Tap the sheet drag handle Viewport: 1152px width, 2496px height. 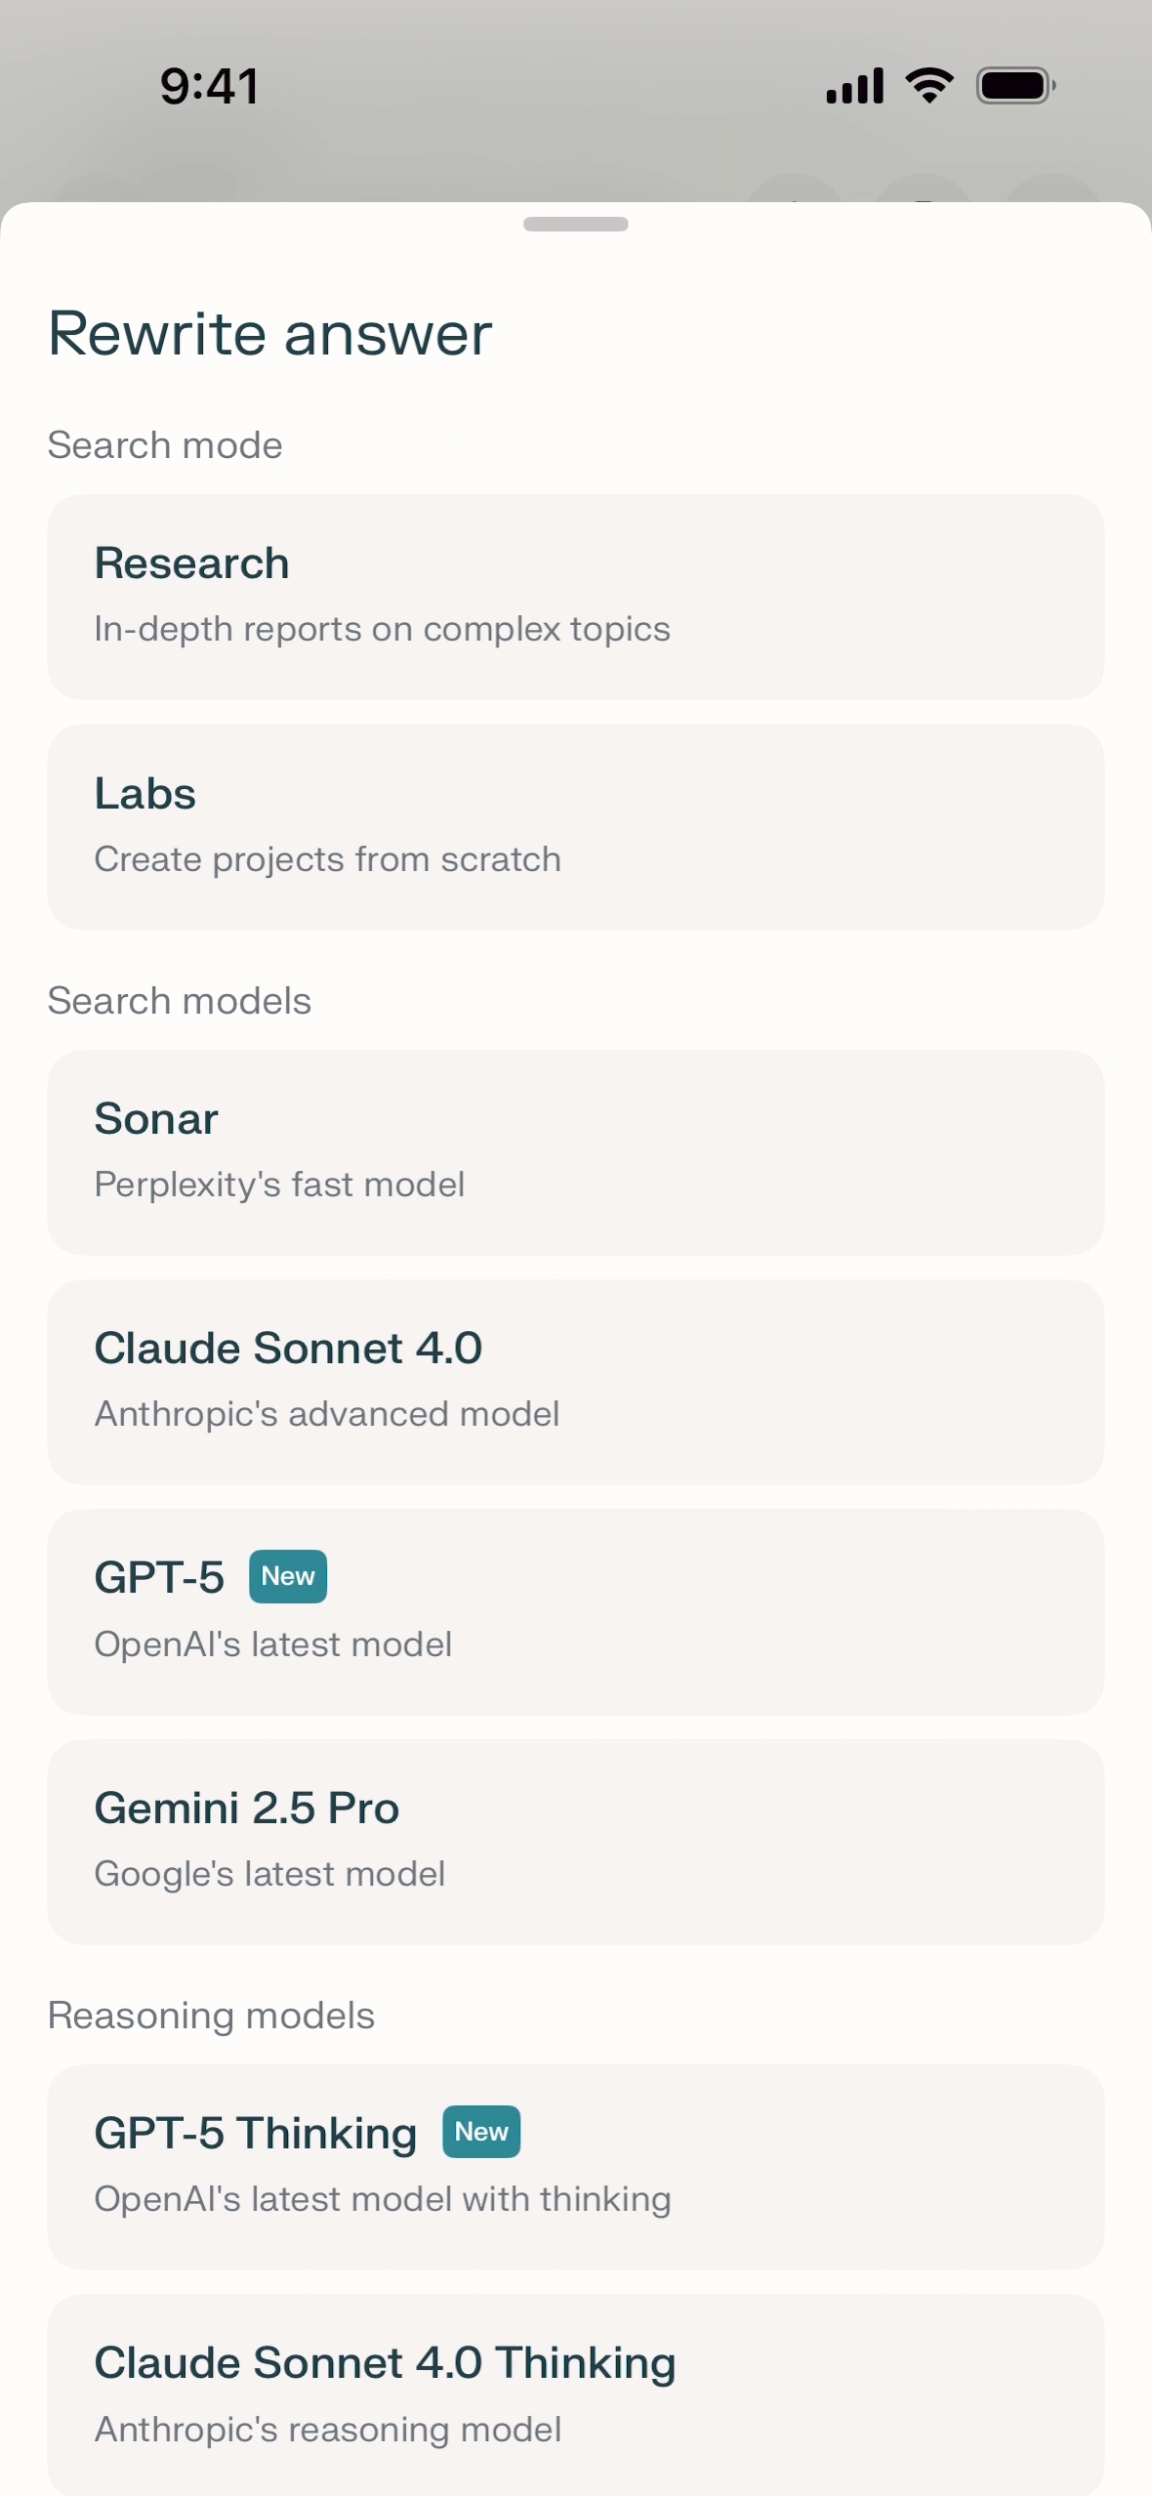[x=575, y=225]
